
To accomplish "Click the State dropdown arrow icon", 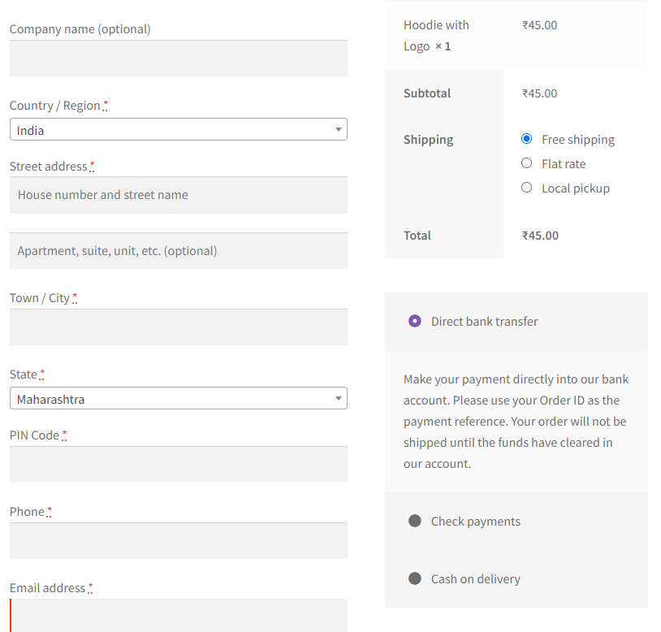I will pos(338,398).
